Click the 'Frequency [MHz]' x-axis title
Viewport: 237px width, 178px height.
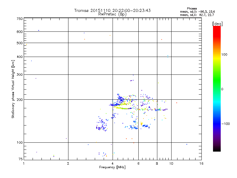[112, 167]
